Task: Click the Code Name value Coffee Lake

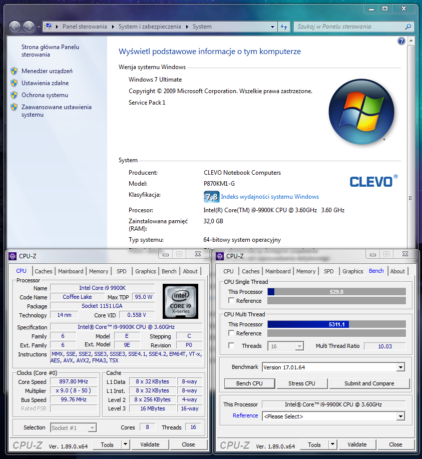Action: tap(77, 297)
